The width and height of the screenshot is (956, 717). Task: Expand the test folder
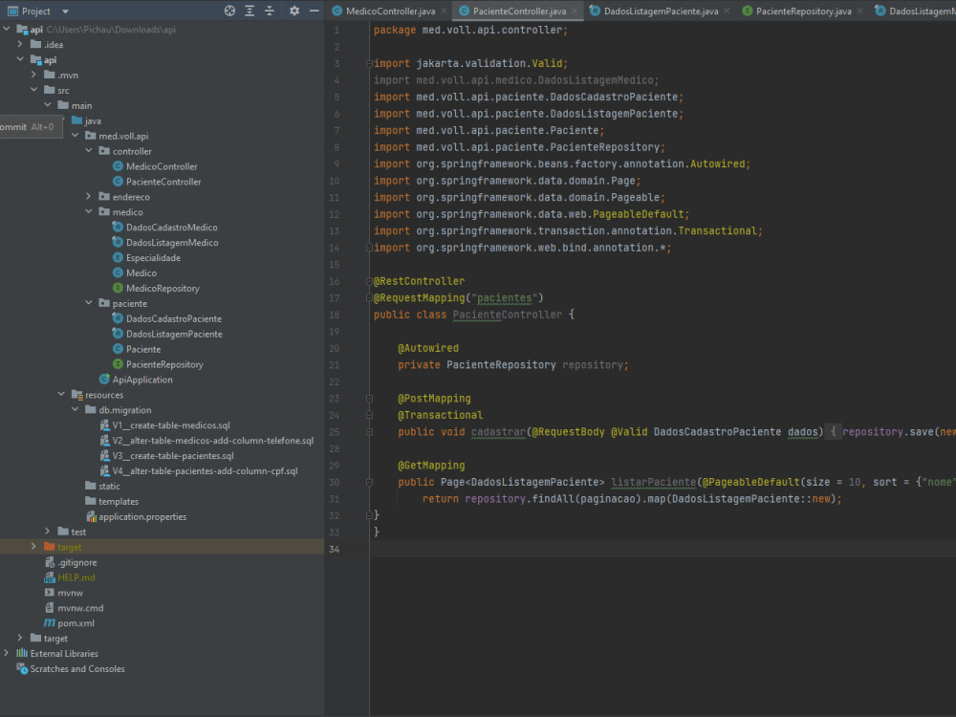click(x=48, y=532)
